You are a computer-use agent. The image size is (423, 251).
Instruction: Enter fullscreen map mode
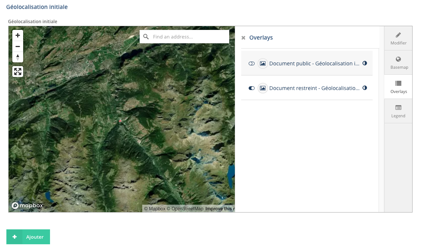click(x=18, y=71)
